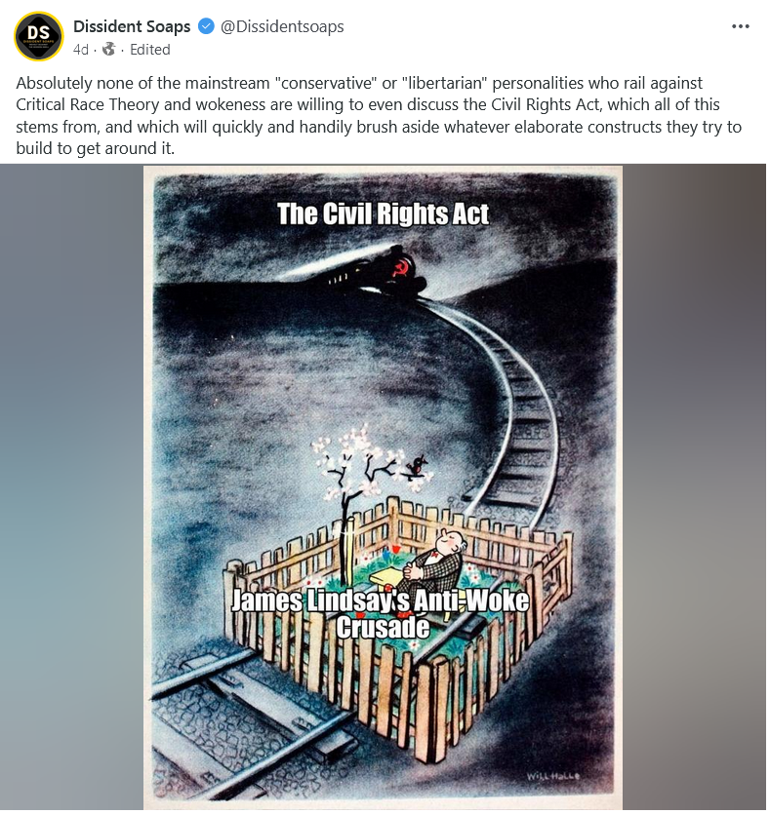Open the Dissident Soaps profile avatar
This screenshot has height=814, width=770.
(x=38, y=36)
